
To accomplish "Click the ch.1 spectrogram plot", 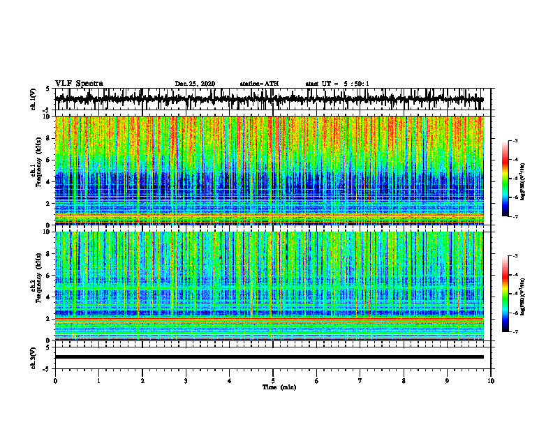I will coord(269,170).
